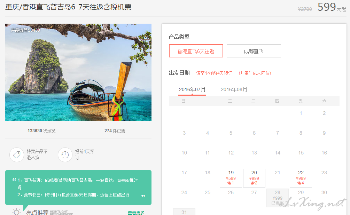Click the 599元起 price text
The height and width of the screenshot is (215, 350).
[332, 7]
